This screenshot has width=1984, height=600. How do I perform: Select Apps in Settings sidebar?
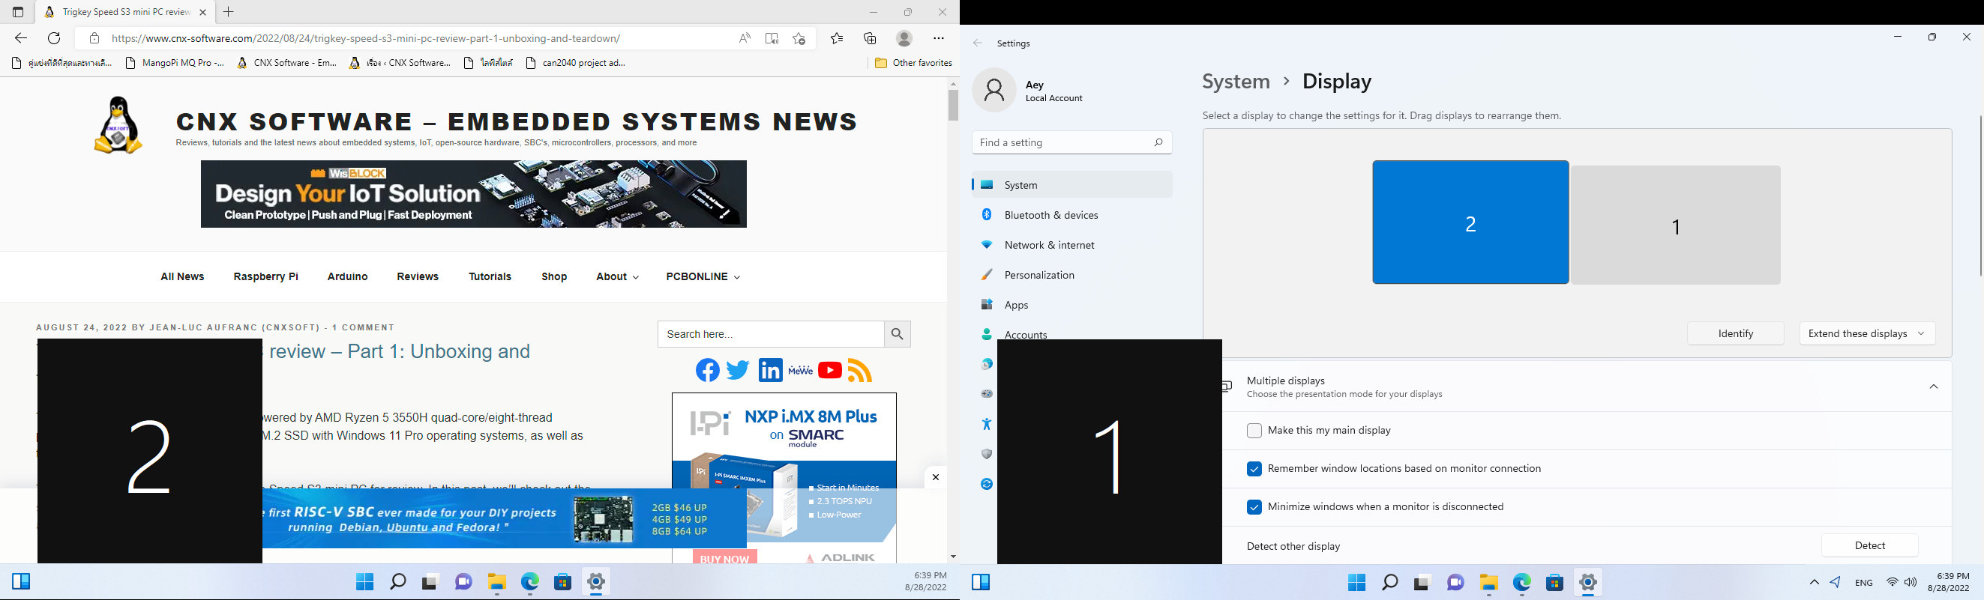click(x=1072, y=306)
